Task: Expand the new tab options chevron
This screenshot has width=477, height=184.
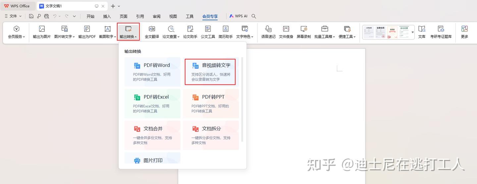Action: coord(119,6)
